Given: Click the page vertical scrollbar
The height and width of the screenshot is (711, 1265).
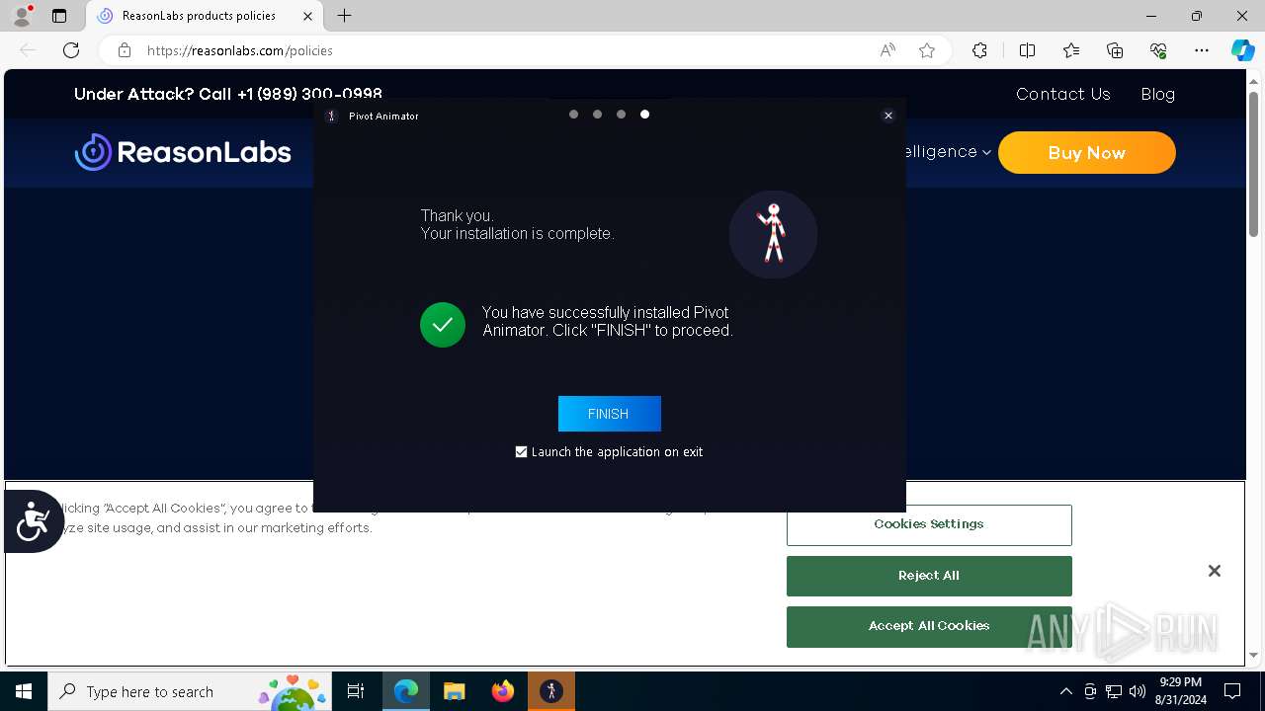Looking at the screenshot, I should click(1254, 163).
